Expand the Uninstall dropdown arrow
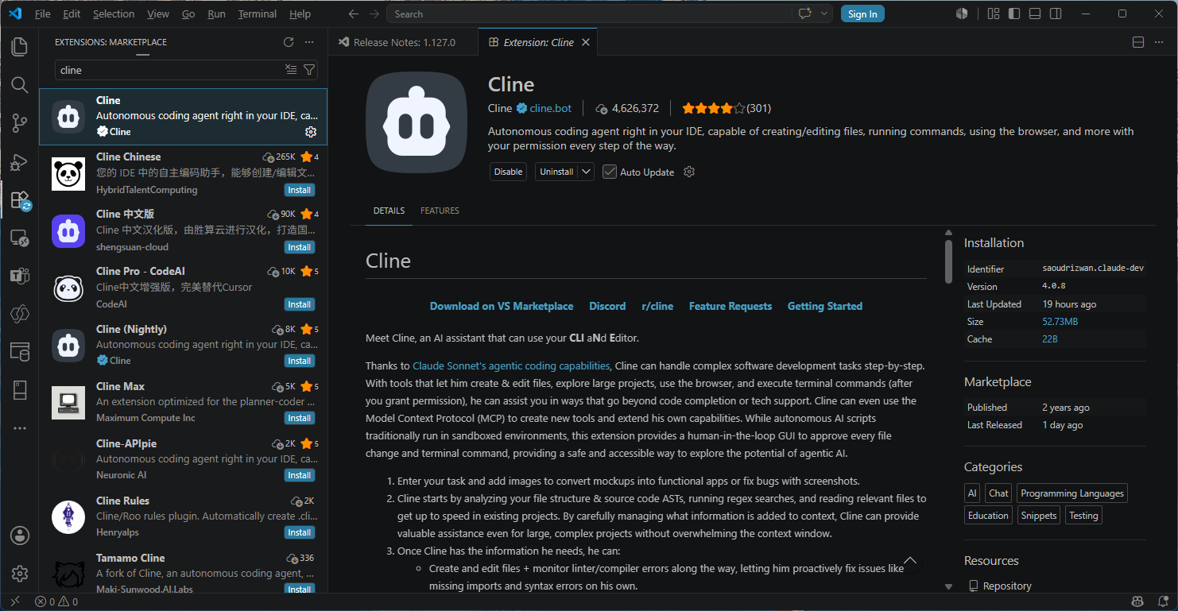The width and height of the screenshot is (1178, 611). [x=586, y=172]
